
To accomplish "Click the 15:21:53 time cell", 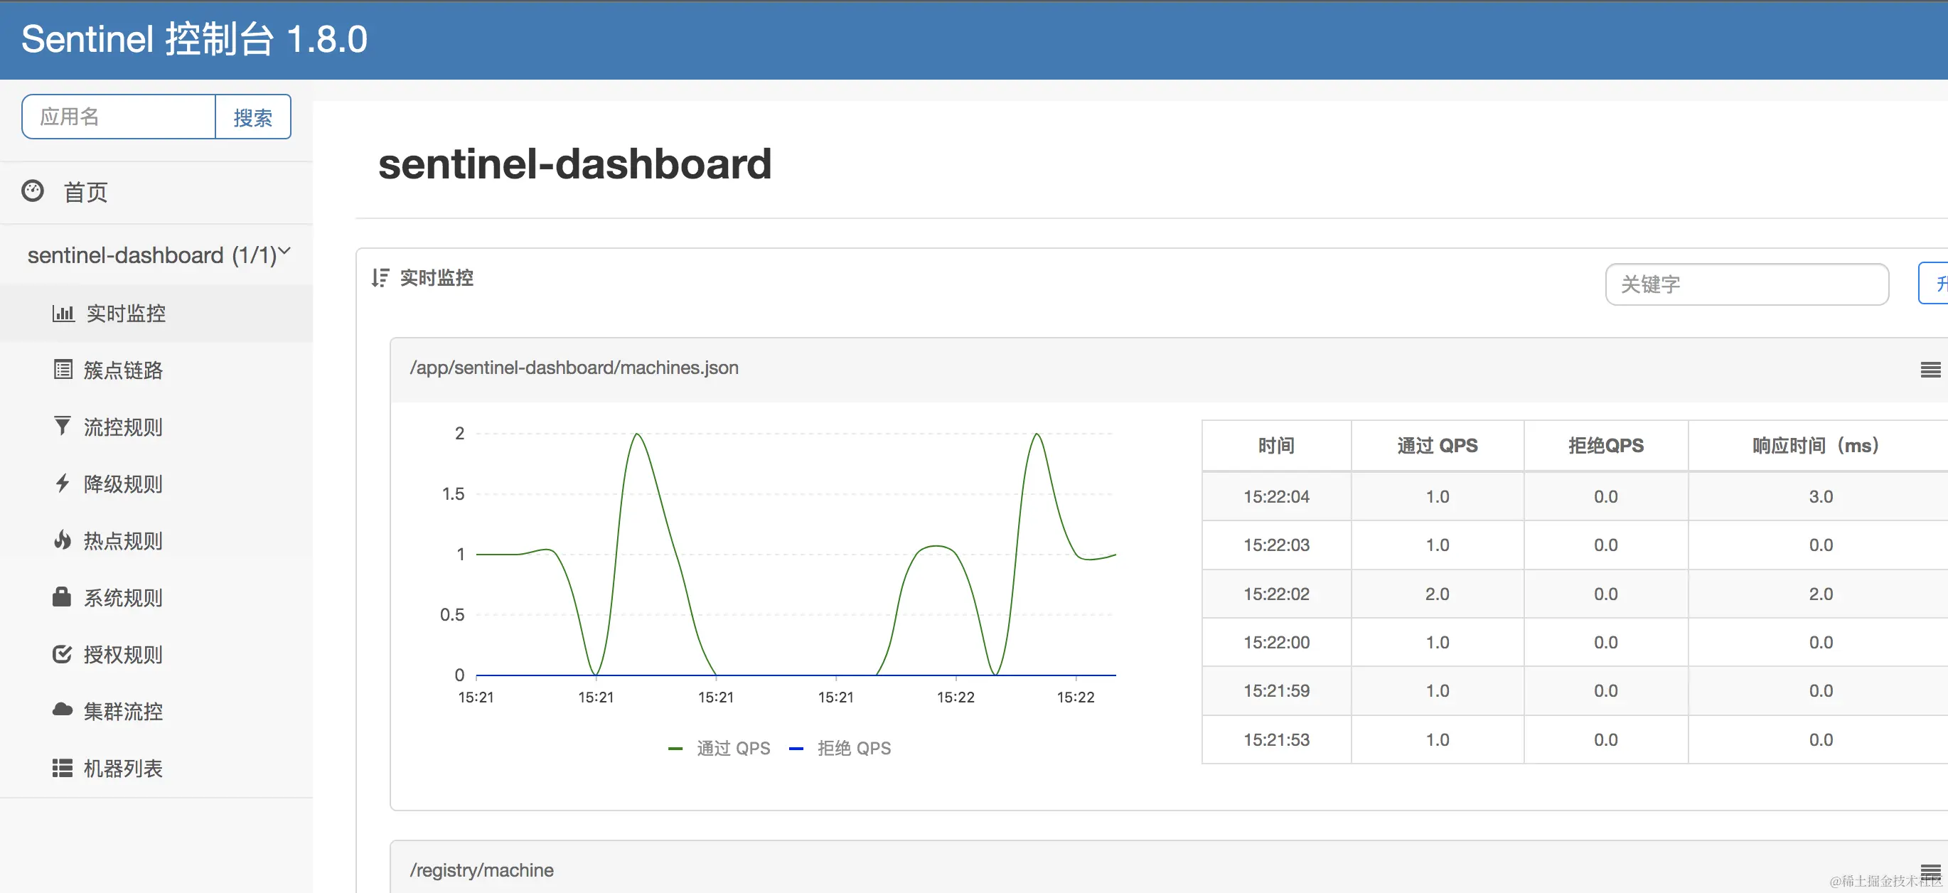I will (x=1275, y=739).
